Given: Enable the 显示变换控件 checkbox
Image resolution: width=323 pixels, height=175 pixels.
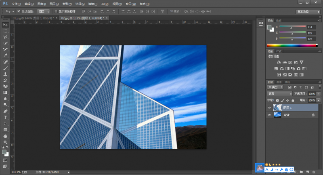Looking at the screenshot, I should point(56,11).
